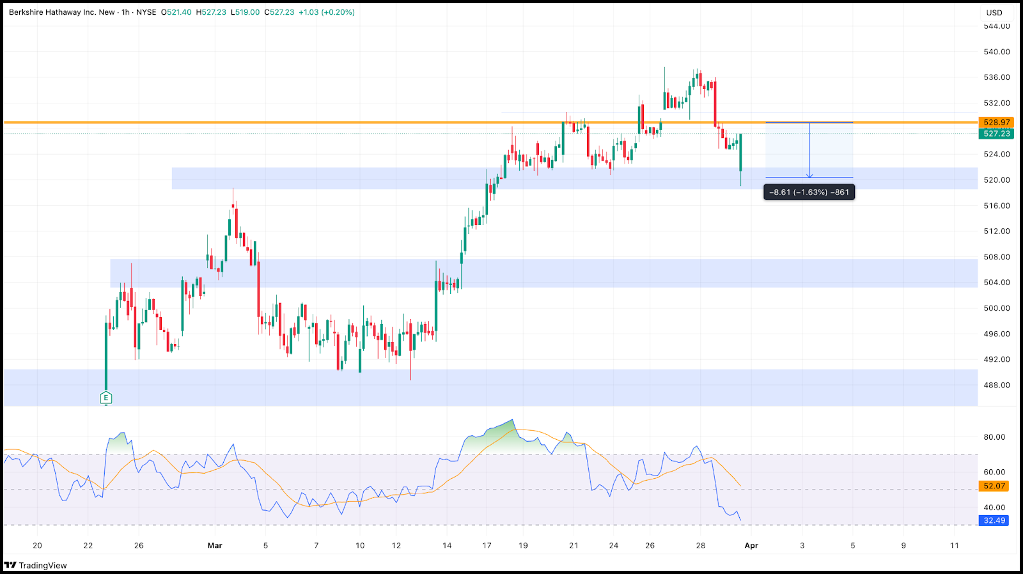The width and height of the screenshot is (1023, 574).
Task: Select the blue 32.49 RSI value label
Action: 994,520
